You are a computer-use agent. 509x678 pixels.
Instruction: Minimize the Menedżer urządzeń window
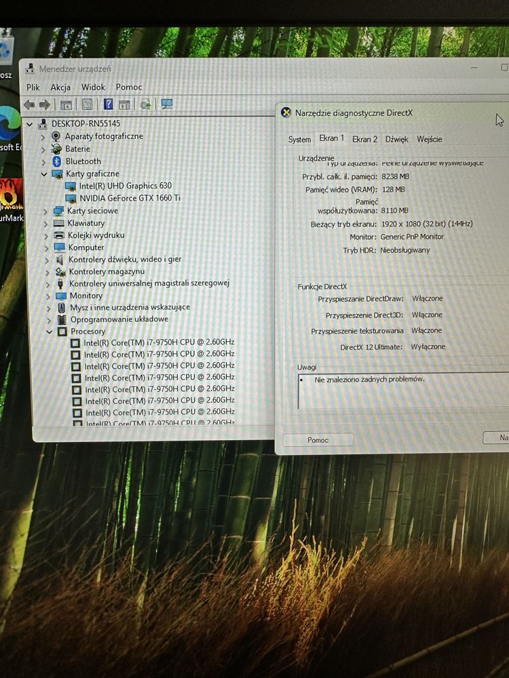tap(474, 67)
